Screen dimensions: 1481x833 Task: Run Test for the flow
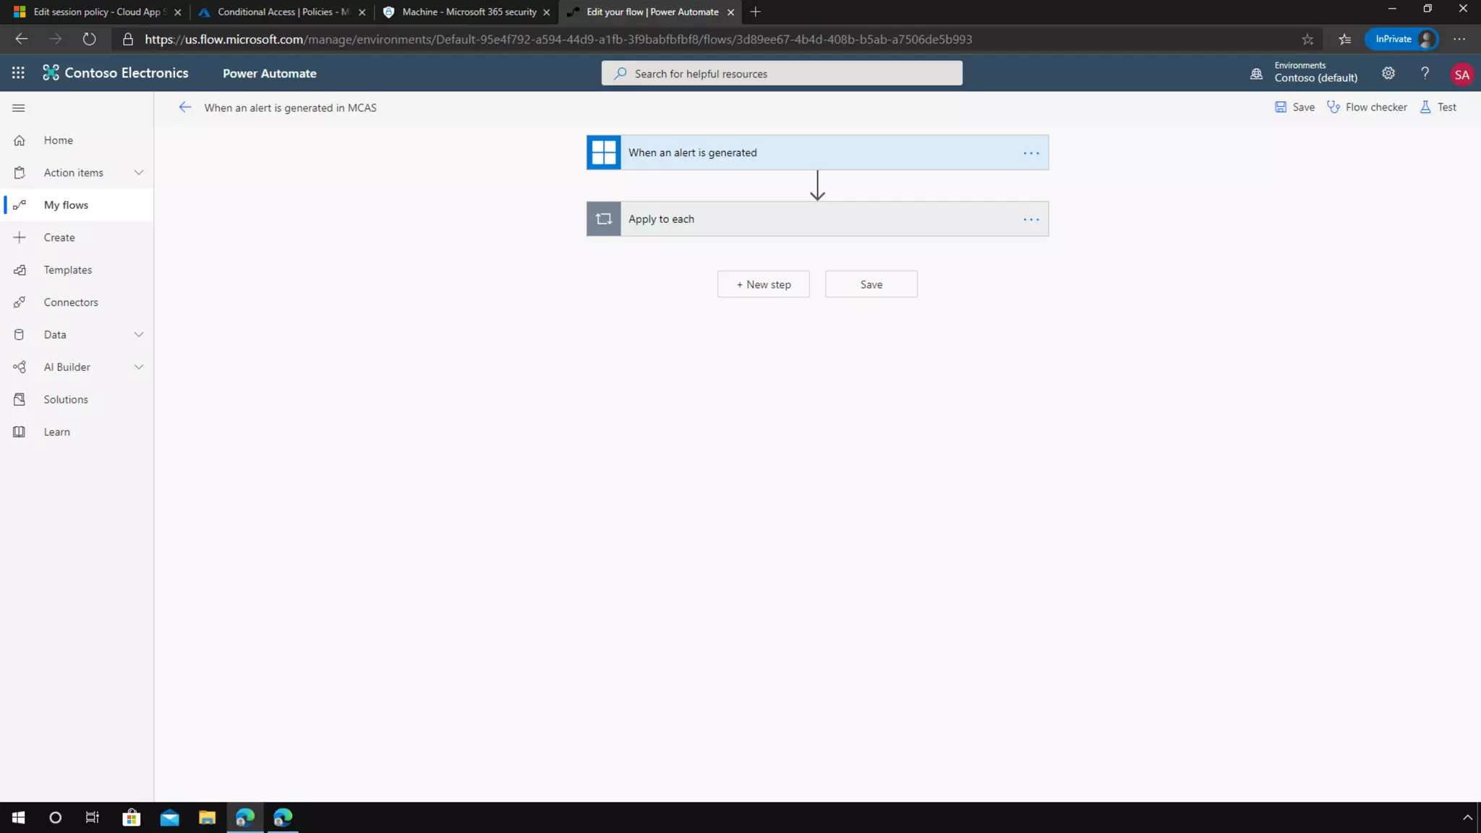tap(1438, 107)
